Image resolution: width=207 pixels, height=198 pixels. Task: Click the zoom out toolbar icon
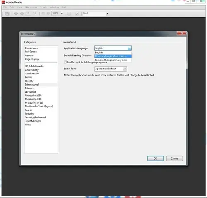click(x=43, y=13)
